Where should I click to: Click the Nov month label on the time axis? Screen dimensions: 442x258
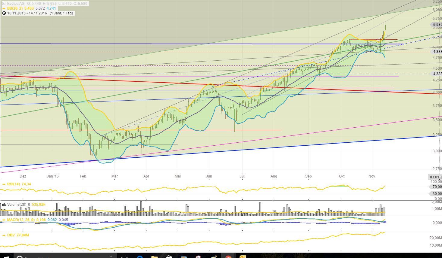click(371, 176)
